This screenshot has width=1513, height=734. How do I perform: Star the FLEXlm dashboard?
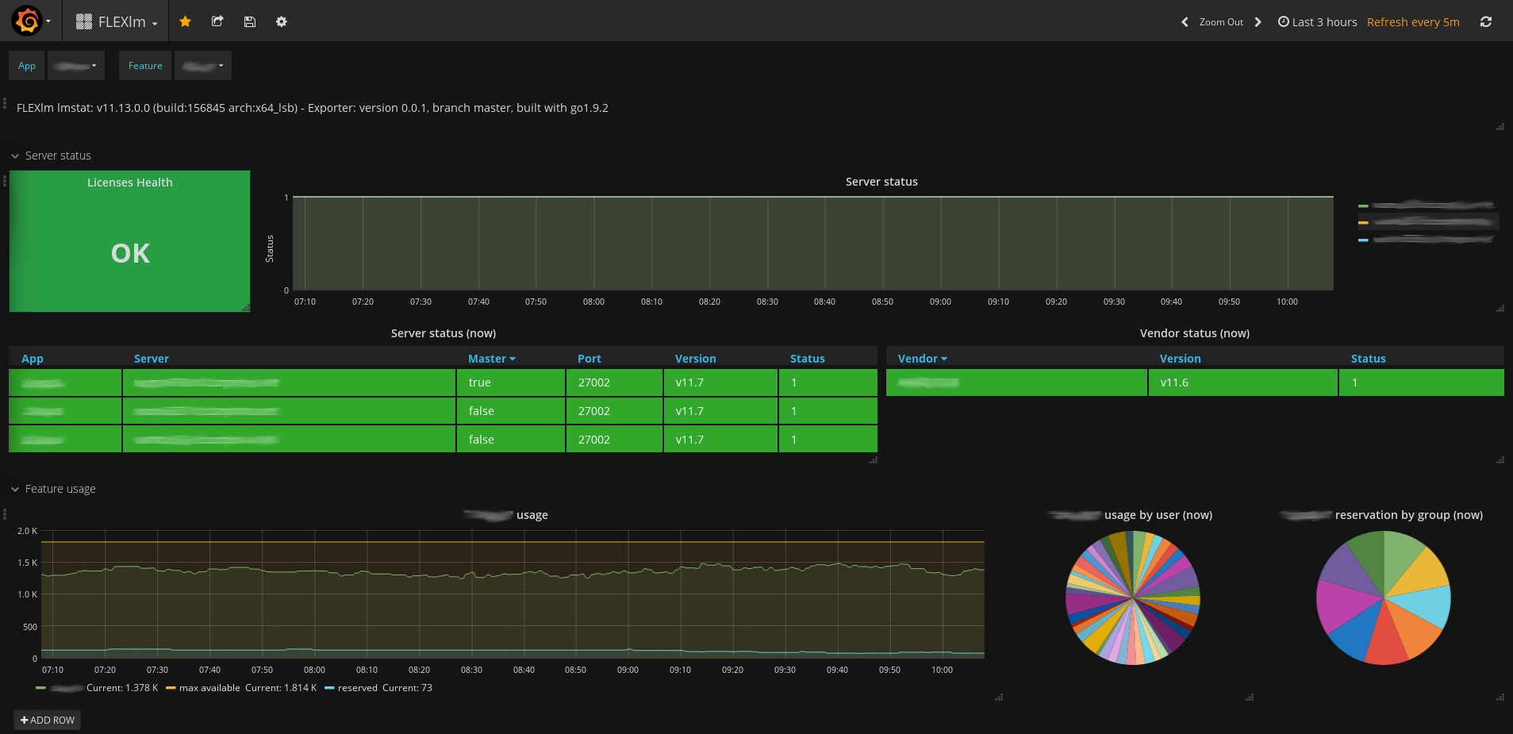(185, 21)
